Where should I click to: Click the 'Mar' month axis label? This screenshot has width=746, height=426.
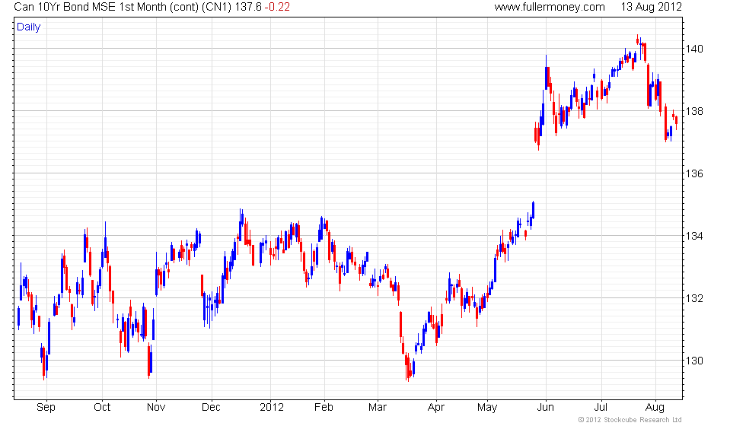tap(378, 408)
